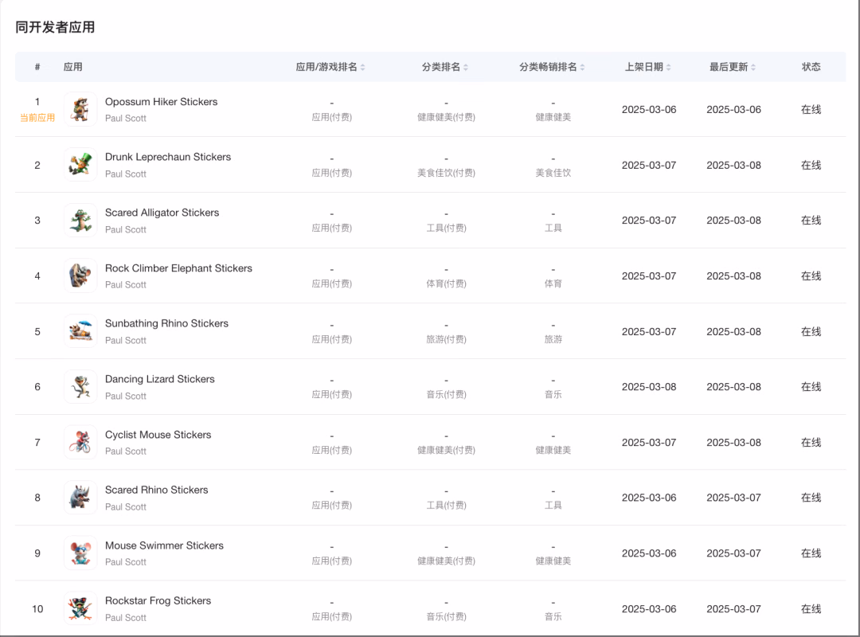Screen dimensions: 860x637
Task: Select the Scared Alligator Stickers icon
Action: coord(80,220)
